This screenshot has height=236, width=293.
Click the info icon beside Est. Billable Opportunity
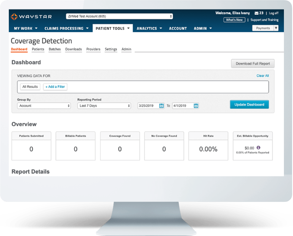pyautogui.click(x=258, y=148)
